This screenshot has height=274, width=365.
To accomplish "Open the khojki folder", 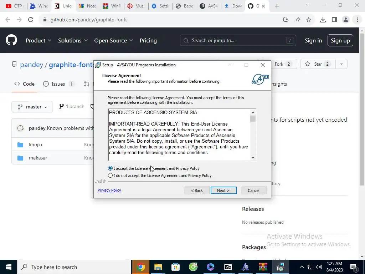I will [35, 144].
